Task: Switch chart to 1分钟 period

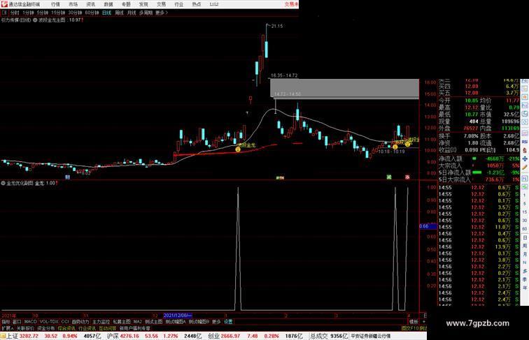Action: point(28,13)
